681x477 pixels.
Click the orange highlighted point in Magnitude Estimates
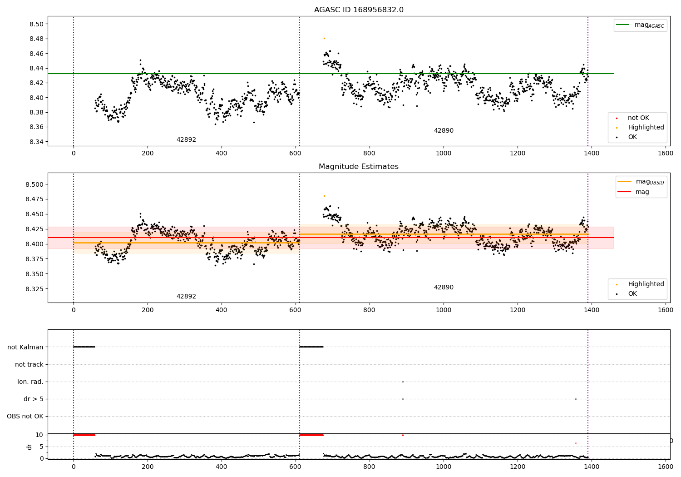coord(324,196)
